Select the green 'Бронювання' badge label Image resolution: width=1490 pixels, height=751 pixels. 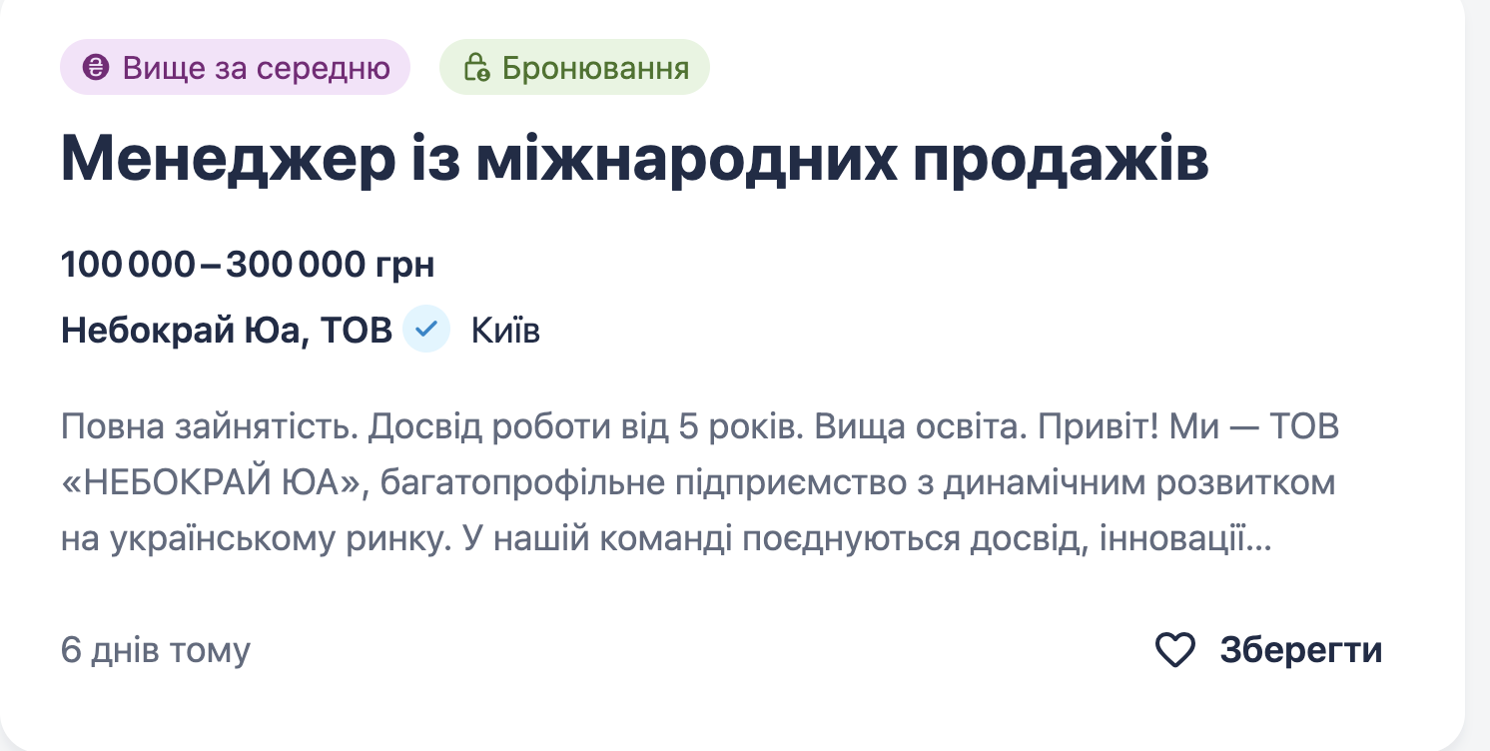(595, 68)
